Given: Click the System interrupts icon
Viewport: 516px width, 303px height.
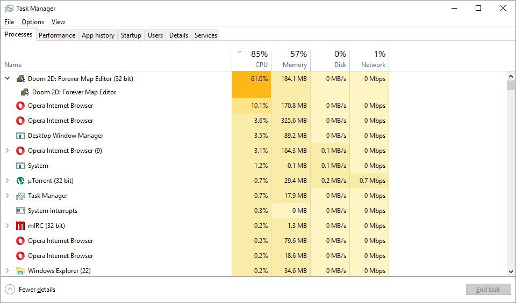Looking at the screenshot, I should 20,211.
